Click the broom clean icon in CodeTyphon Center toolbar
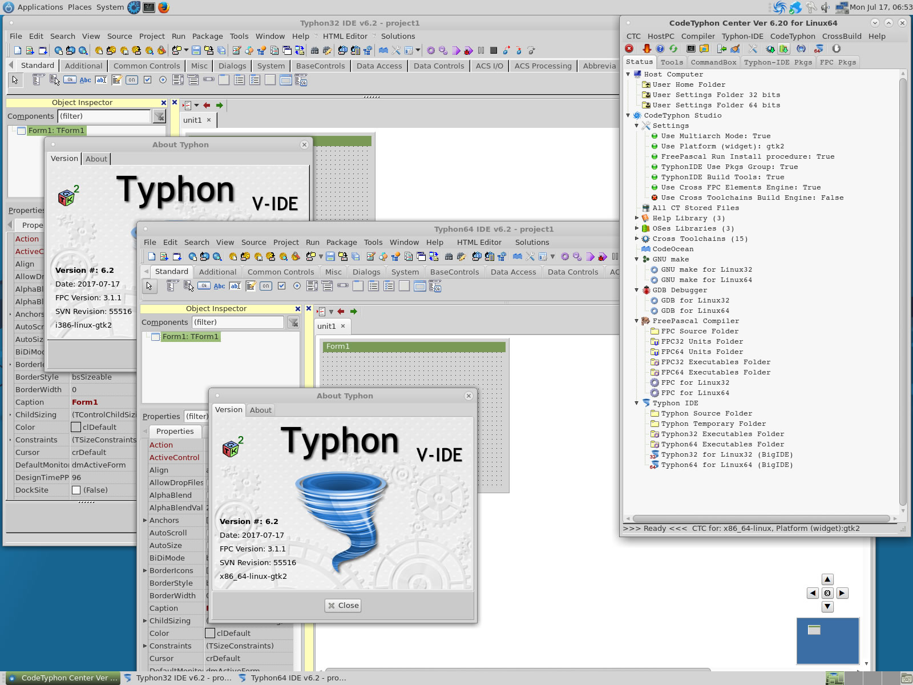Viewport: 913px width, 685px height. coord(735,49)
